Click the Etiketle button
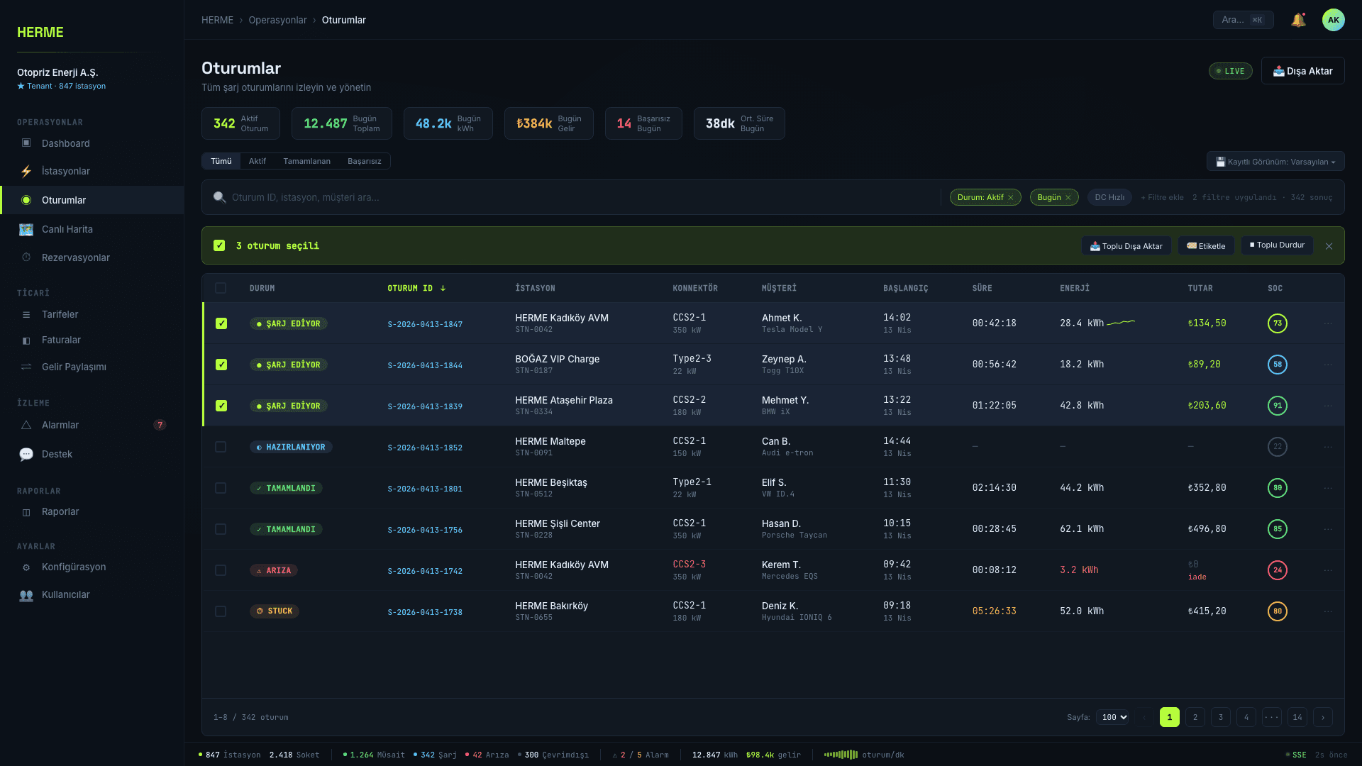This screenshot has width=1362, height=766. [1206, 246]
